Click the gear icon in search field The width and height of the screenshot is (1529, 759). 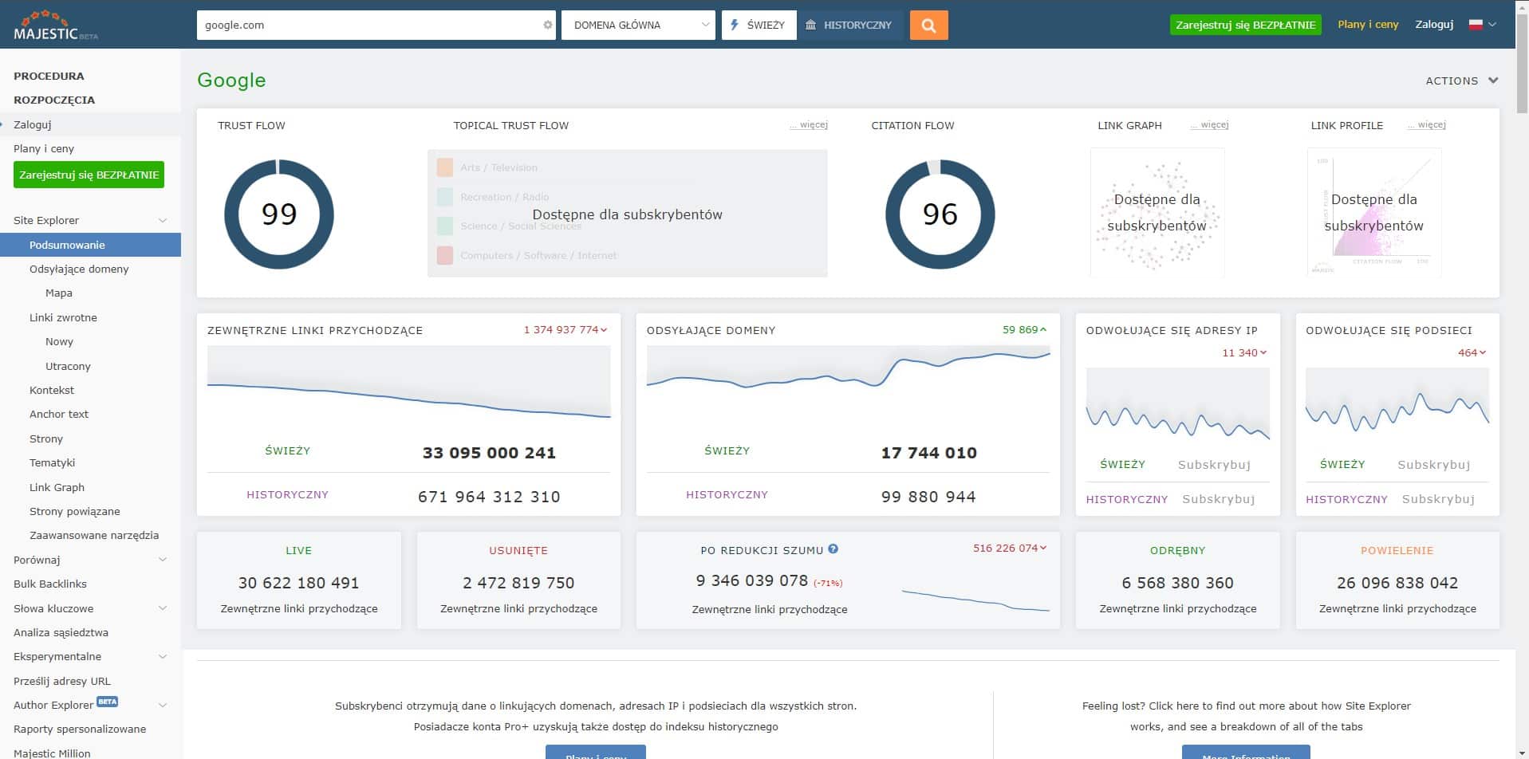pyautogui.click(x=547, y=25)
